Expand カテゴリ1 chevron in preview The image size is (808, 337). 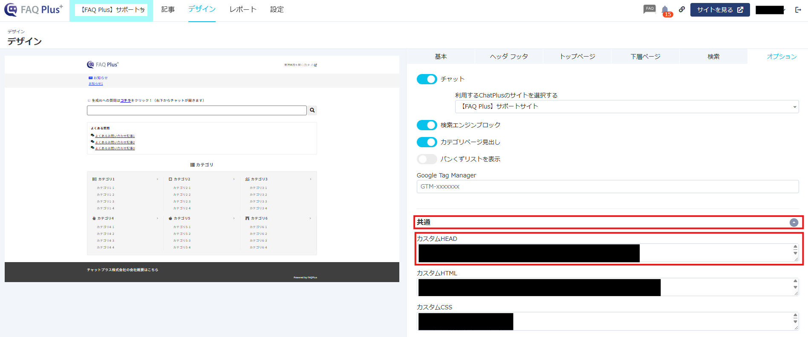(x=157, y=179)
